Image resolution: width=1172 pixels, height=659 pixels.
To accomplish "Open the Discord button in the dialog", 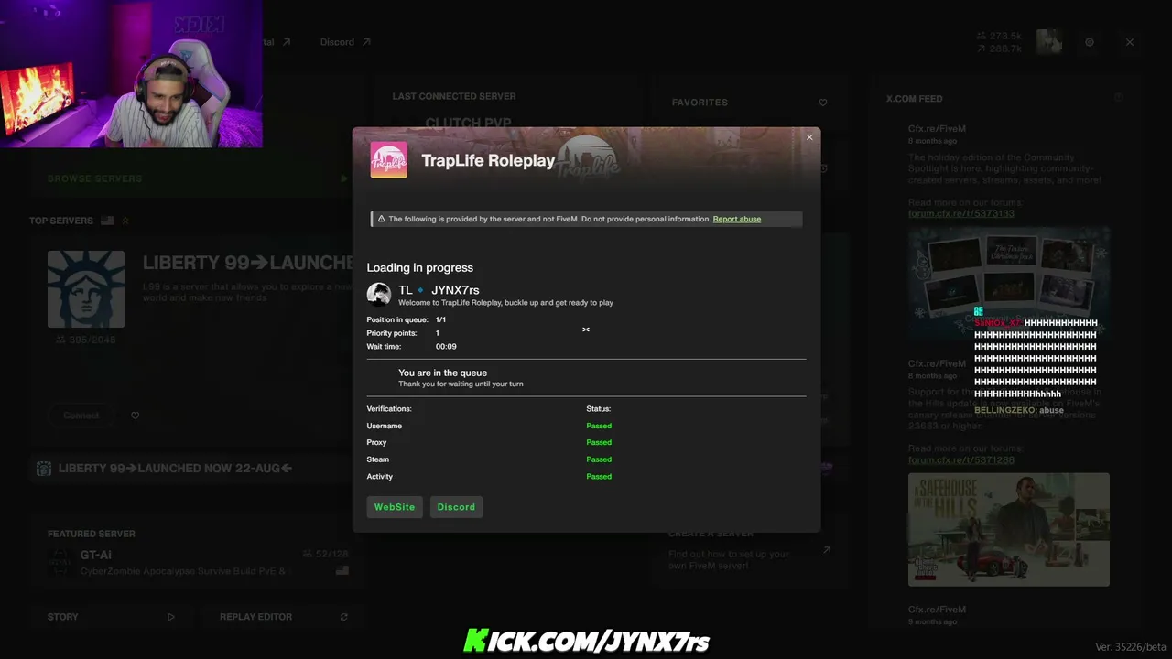I will (x=456, y=507).
